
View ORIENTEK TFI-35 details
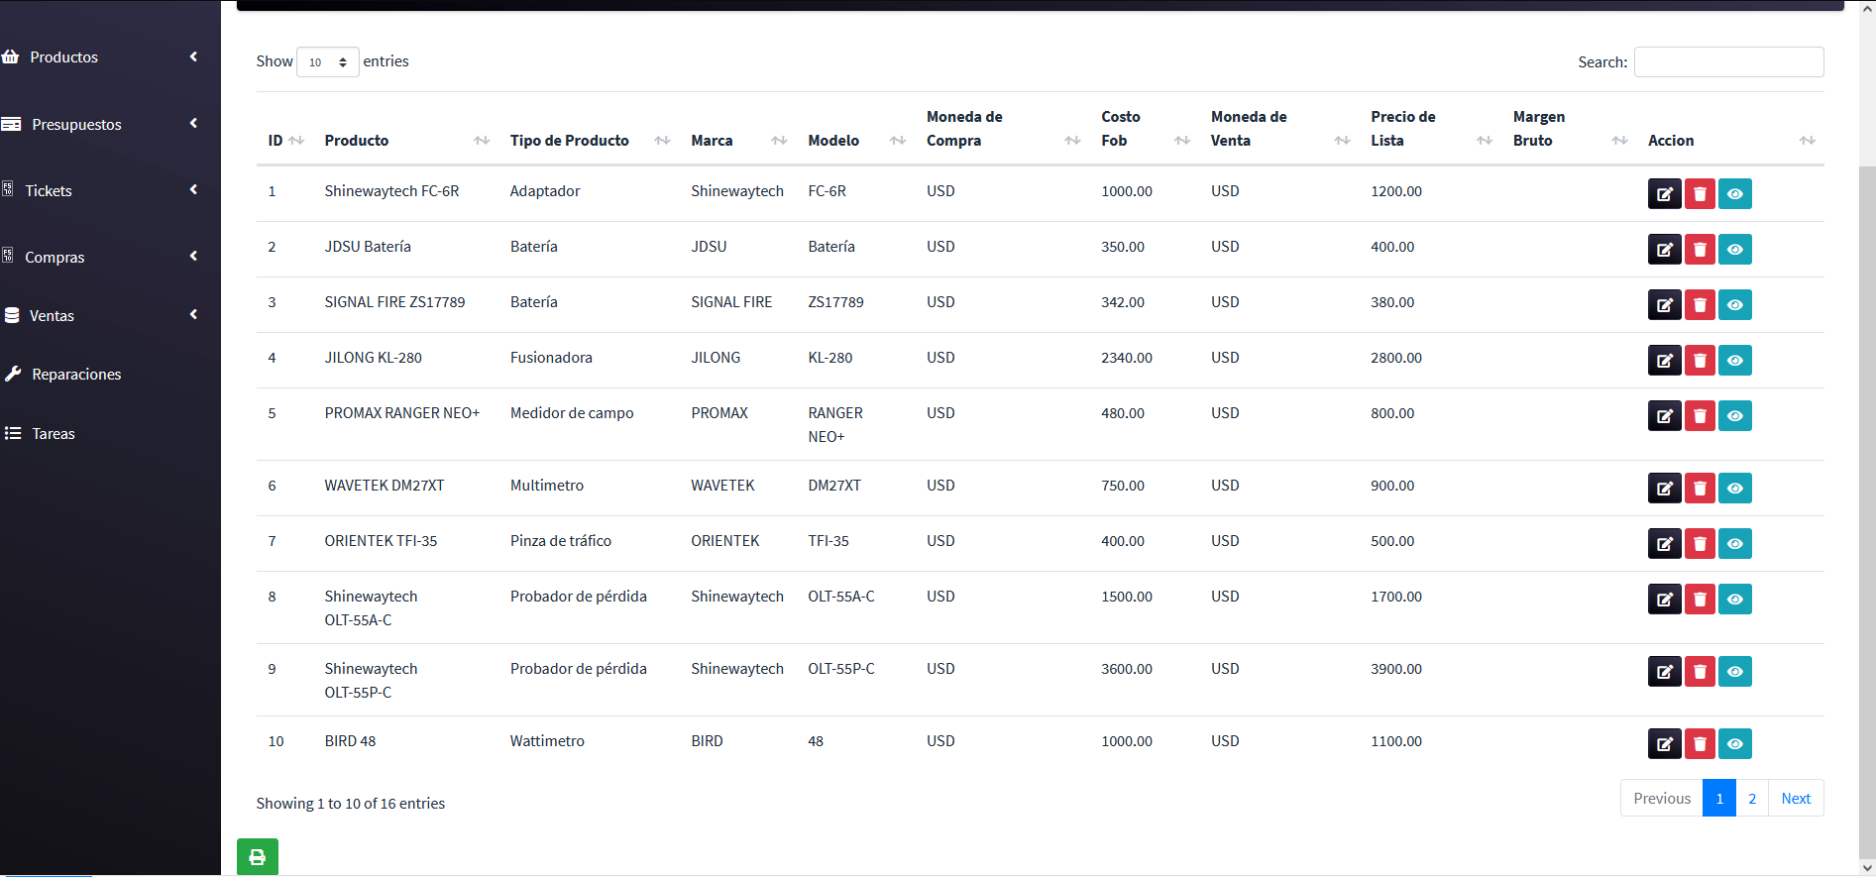[x=1735, y=544]
